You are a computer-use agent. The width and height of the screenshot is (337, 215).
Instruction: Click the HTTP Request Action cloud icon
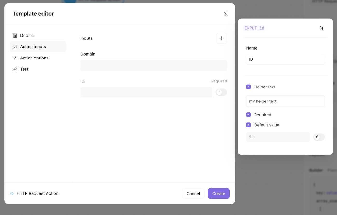(x=12, y=193)
